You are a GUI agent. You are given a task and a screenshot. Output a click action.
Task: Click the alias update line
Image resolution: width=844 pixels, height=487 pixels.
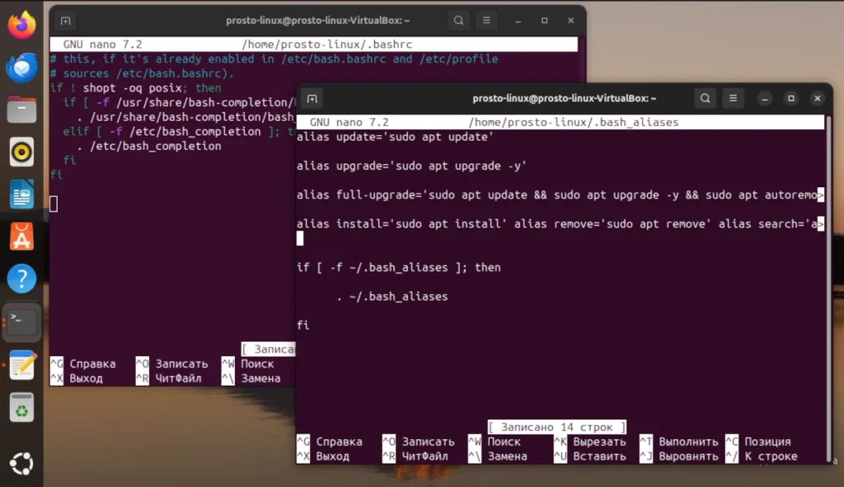pyautogui.click(x=395, y=138)
